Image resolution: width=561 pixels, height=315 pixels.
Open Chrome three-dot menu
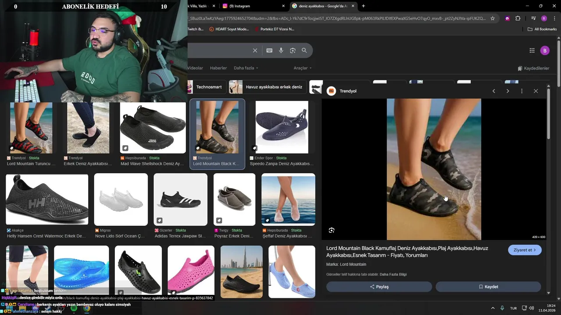[554, 18]
